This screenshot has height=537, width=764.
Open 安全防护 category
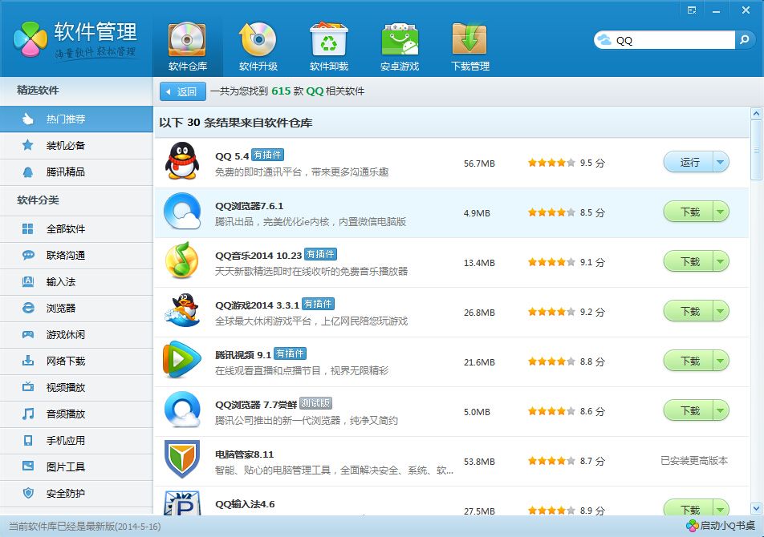76,493
